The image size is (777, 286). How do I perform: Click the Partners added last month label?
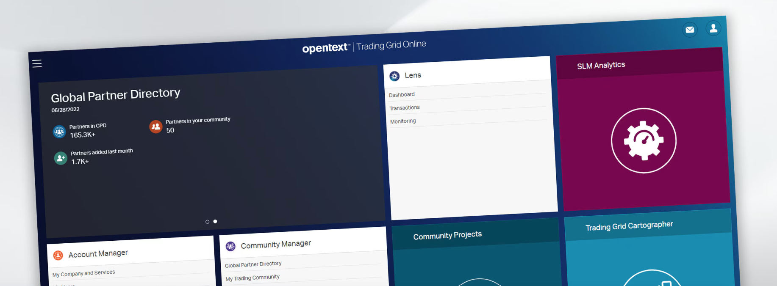[x=102, y=152]
